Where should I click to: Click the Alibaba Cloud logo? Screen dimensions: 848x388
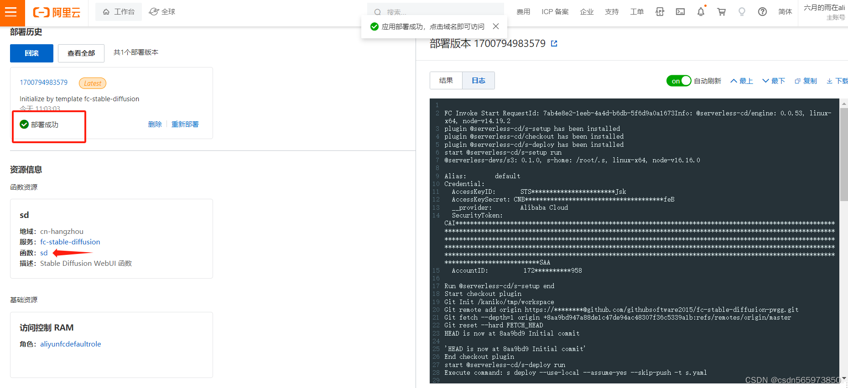click(57, 12)
